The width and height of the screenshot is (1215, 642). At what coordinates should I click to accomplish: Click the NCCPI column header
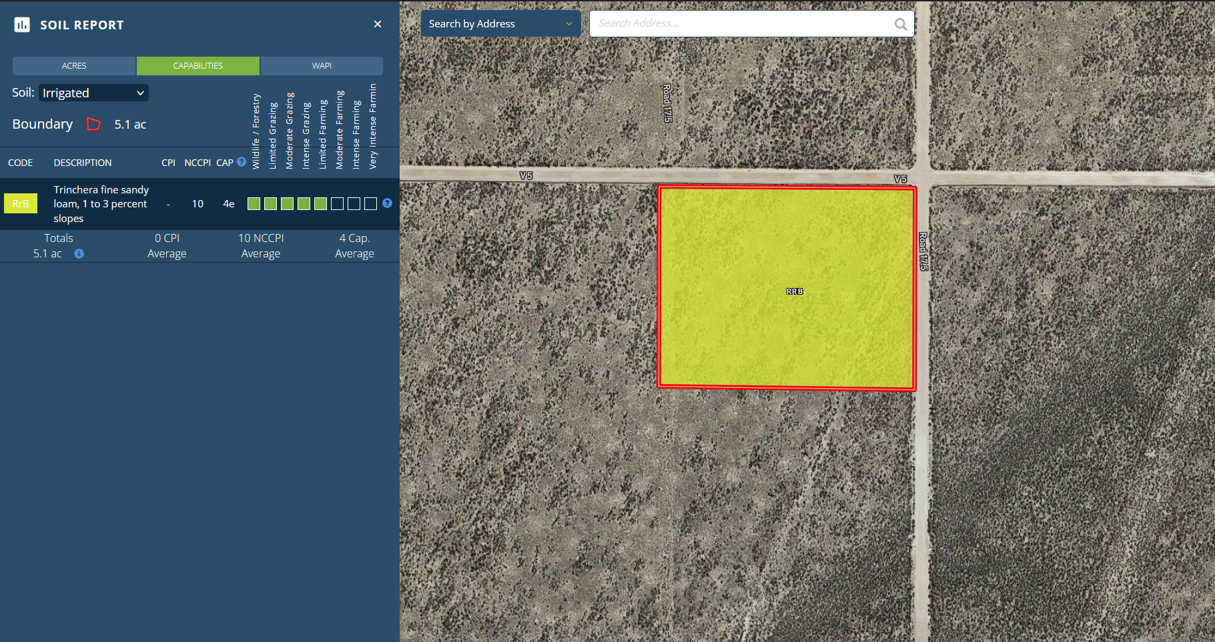pyautogui.click(x=197, y=163)
